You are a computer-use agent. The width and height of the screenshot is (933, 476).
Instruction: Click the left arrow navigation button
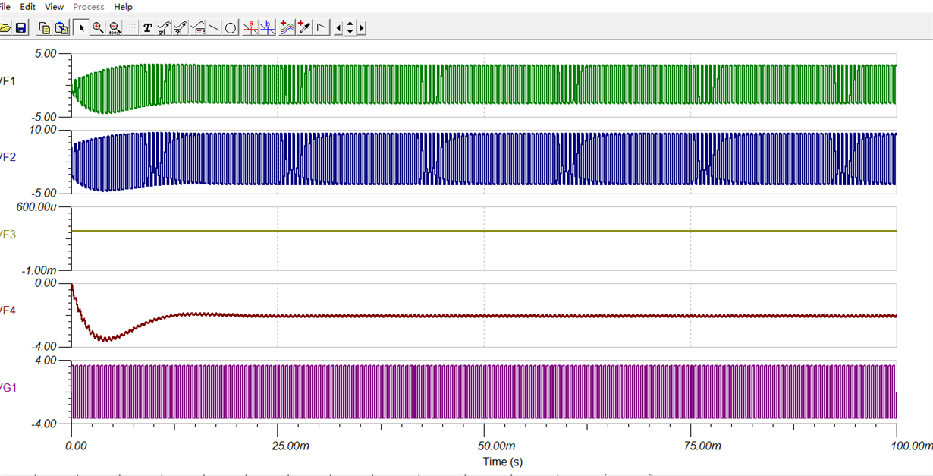pos(338,28)
